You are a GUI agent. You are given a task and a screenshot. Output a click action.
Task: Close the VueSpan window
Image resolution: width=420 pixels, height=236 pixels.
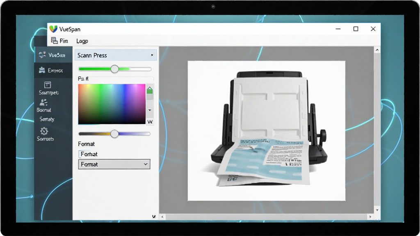[x=373, y=29]
